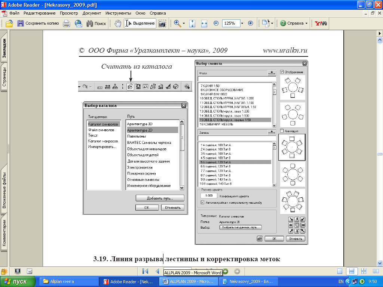Click 'Каталог символов' in Тип данных list
The height and width of the screenshot is (287, 383).
point(104,124)
